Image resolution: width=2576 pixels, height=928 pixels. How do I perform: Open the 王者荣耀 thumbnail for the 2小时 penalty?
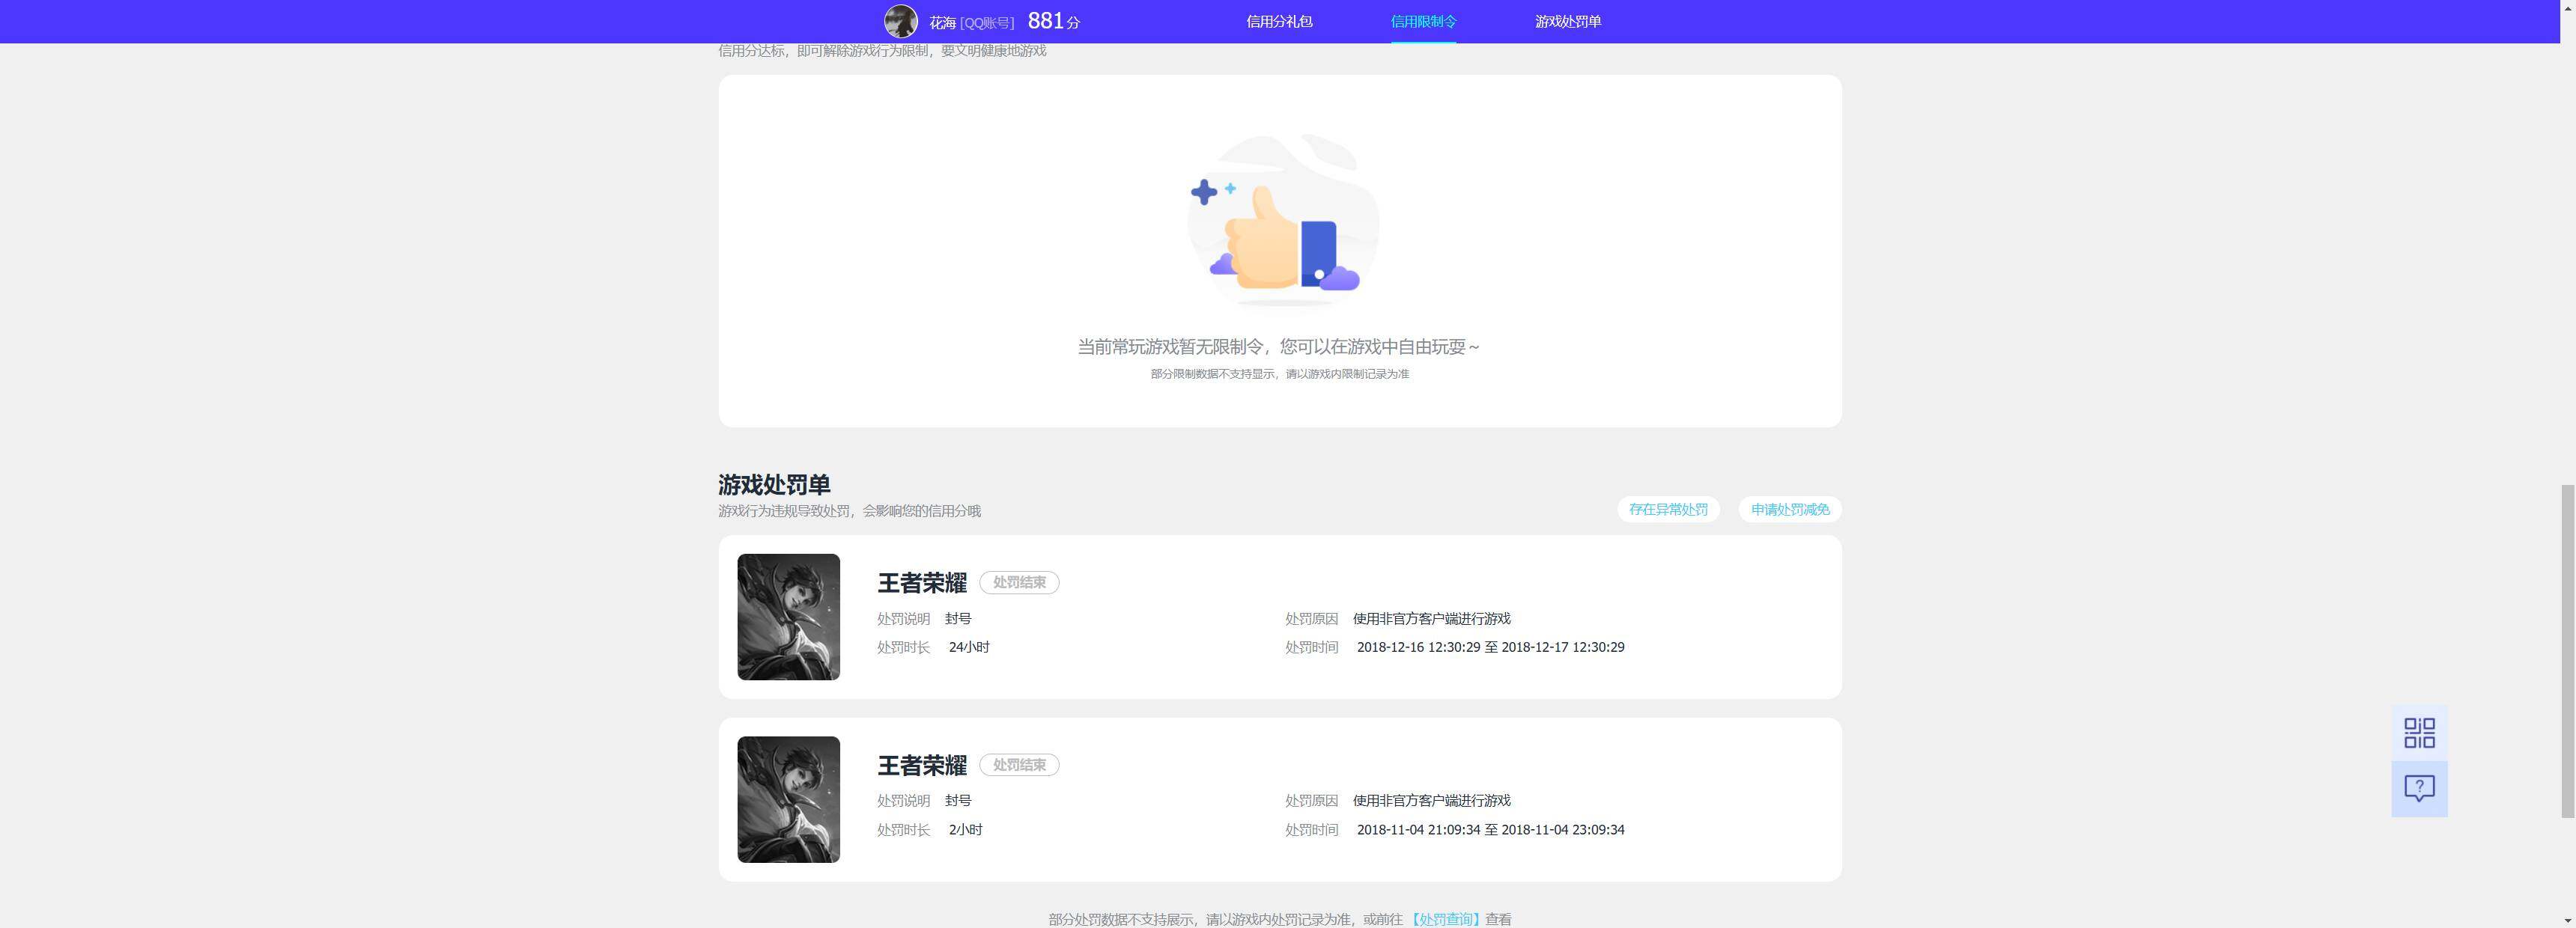[x=789, y=799]
